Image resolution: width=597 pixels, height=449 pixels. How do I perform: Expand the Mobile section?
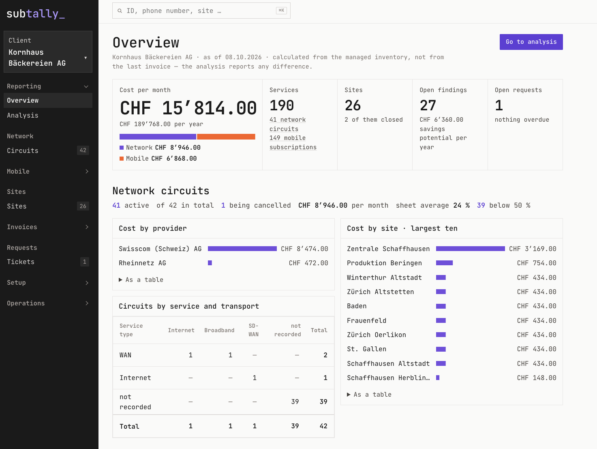click(x=48, y=171)
